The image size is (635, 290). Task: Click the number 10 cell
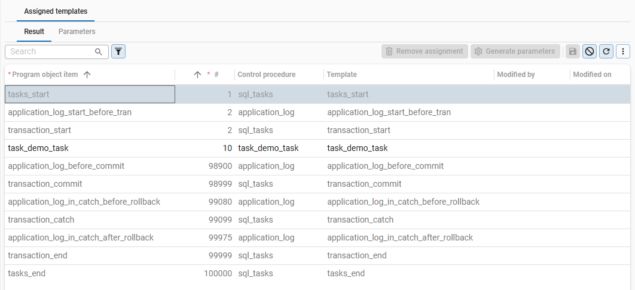205,148
